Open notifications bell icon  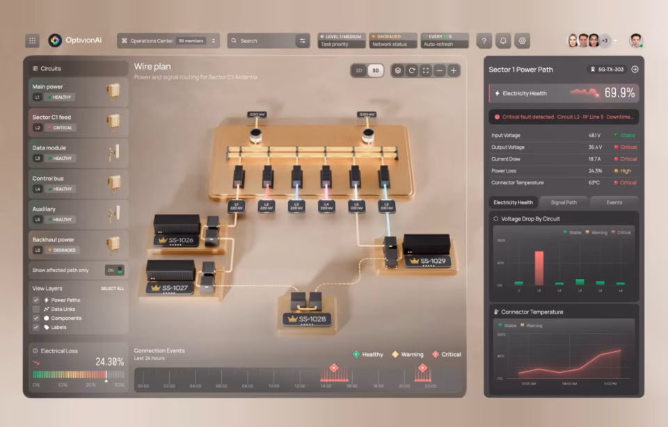click(503, 41)
